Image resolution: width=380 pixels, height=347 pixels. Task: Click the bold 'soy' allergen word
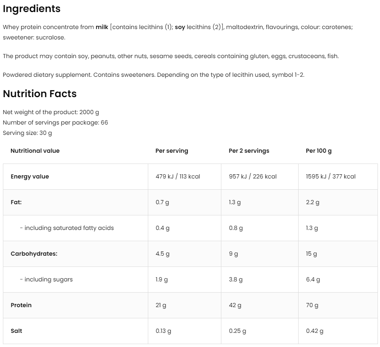[x=180, y=27]
